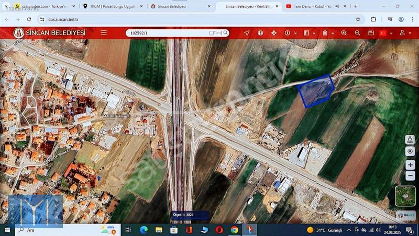Switch to the sahibinden.com browser tab
This screenshot has width=419, height=236.
tap(42, 6)
